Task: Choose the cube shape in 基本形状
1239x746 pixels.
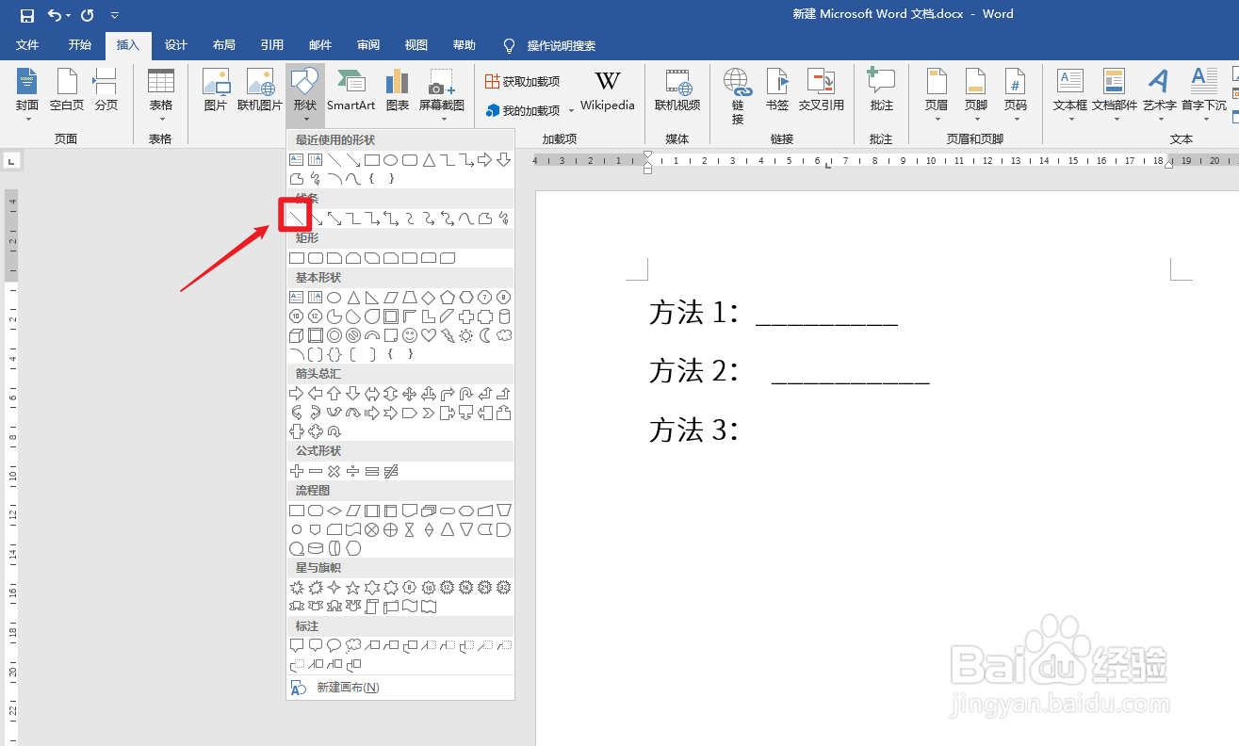Action: click(297, 335)
